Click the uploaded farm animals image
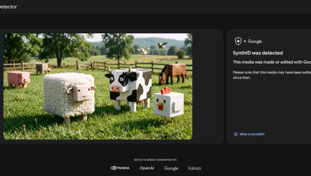The height and width of the screenshot is (176, 311). (x=98, y=86)
